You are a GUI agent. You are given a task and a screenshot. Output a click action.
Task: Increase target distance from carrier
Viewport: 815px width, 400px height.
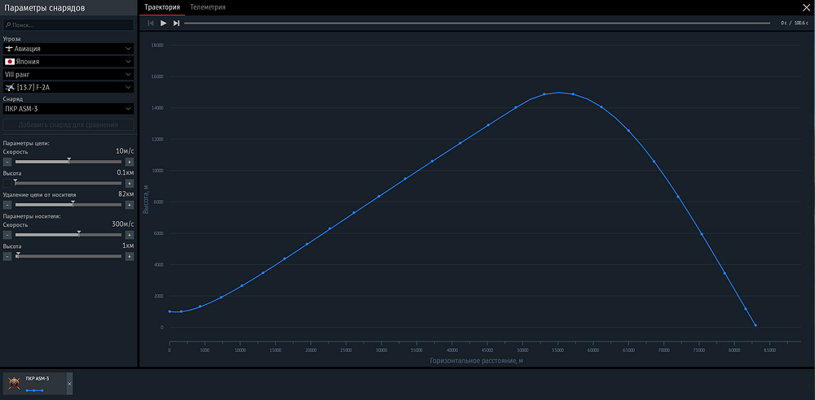(130, 205)
